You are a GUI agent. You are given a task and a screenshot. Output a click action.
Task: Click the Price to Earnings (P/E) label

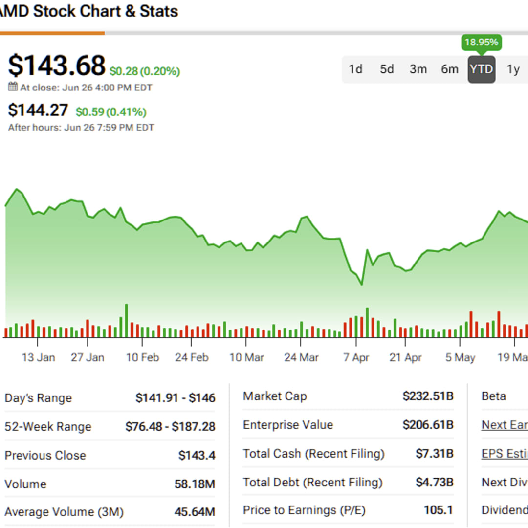304,510
